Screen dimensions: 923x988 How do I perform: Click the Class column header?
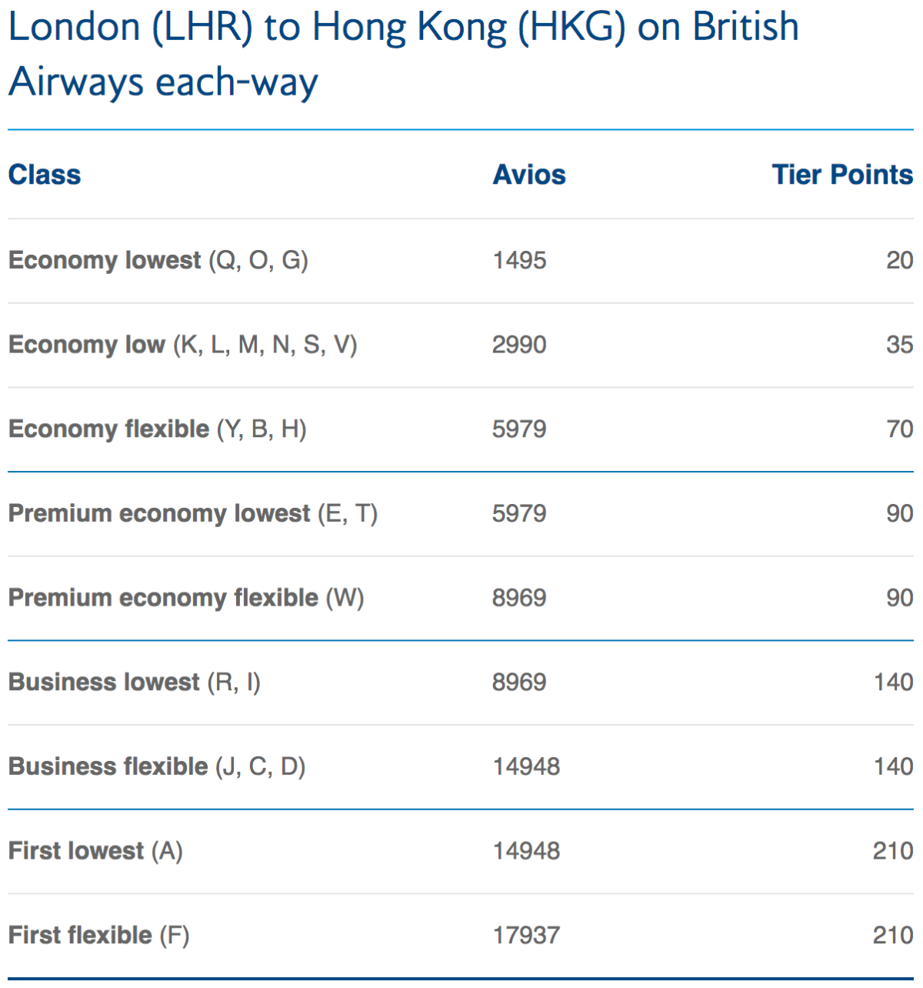coord(45,175)
